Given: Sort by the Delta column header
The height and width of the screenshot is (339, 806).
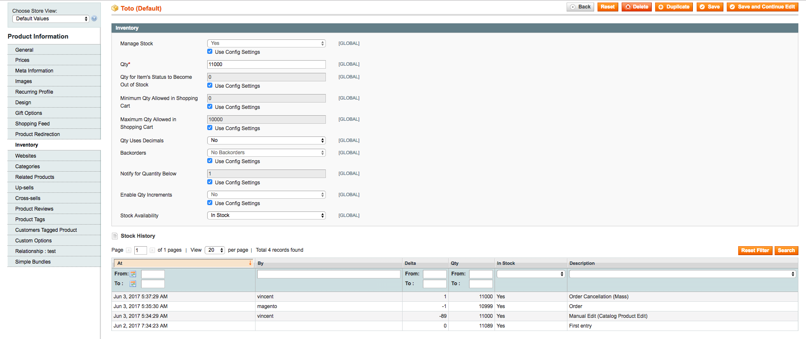Looking at the screenshot, I should [x=425, y=263].
